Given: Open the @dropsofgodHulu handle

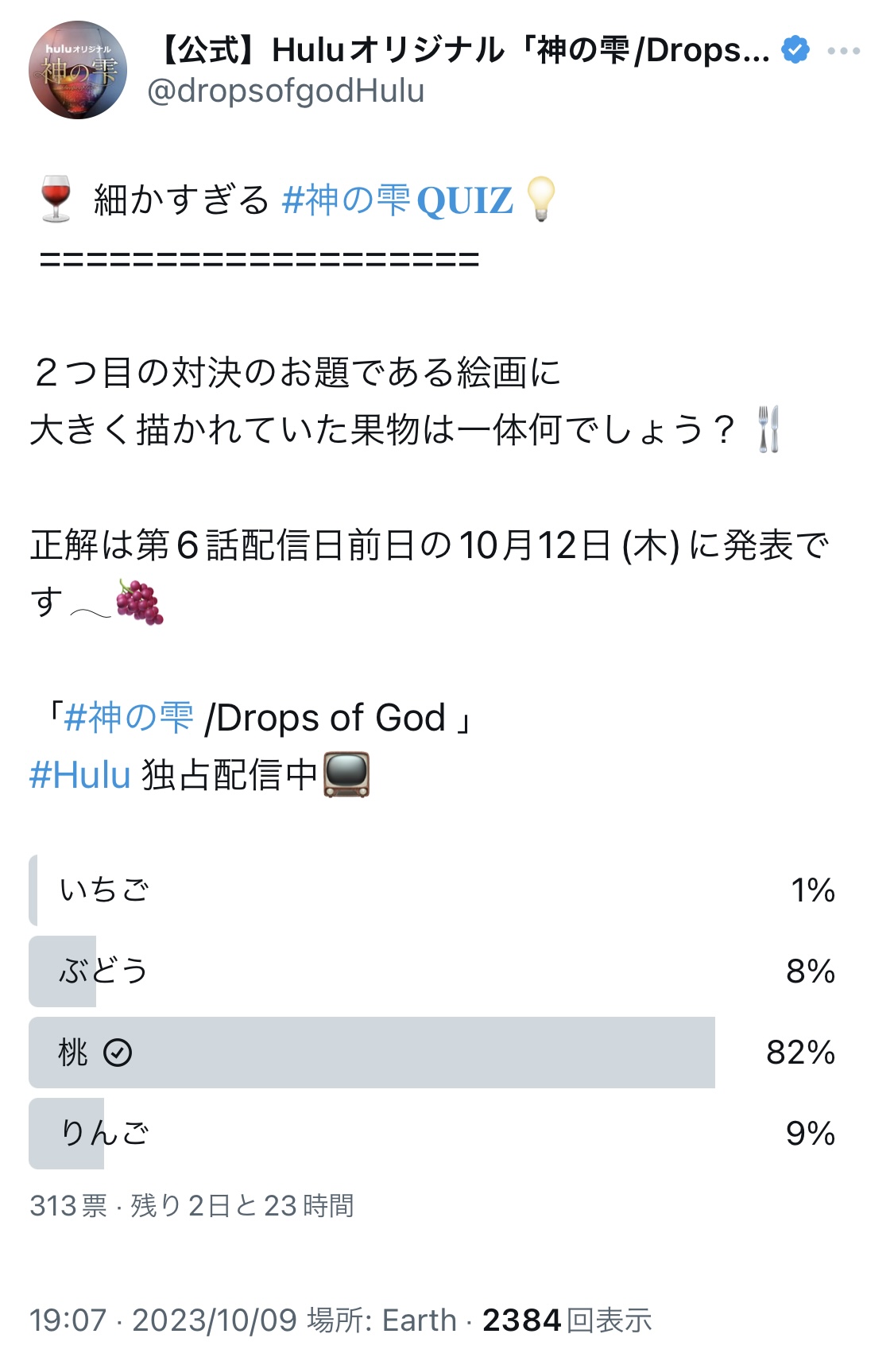Looking at the screenshot, I should (286, 91).
